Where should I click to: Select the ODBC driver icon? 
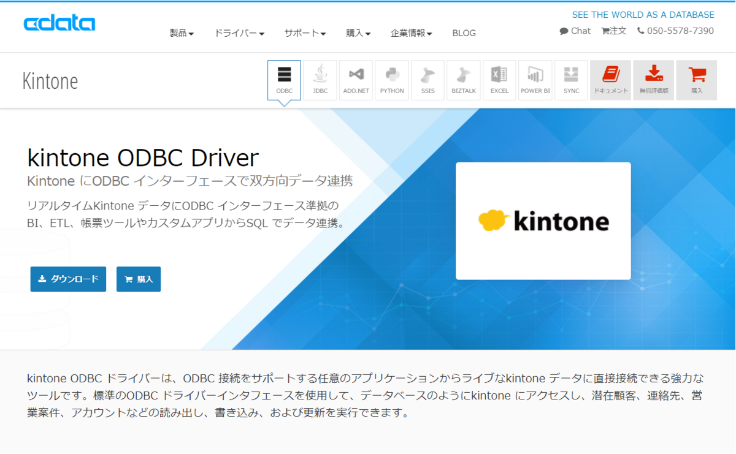click(284, 80)
